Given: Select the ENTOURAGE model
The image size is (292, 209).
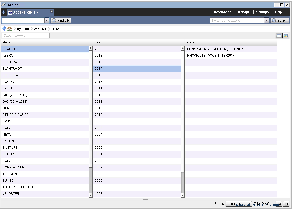Looking at the screenshot, I should click(45, 75).
